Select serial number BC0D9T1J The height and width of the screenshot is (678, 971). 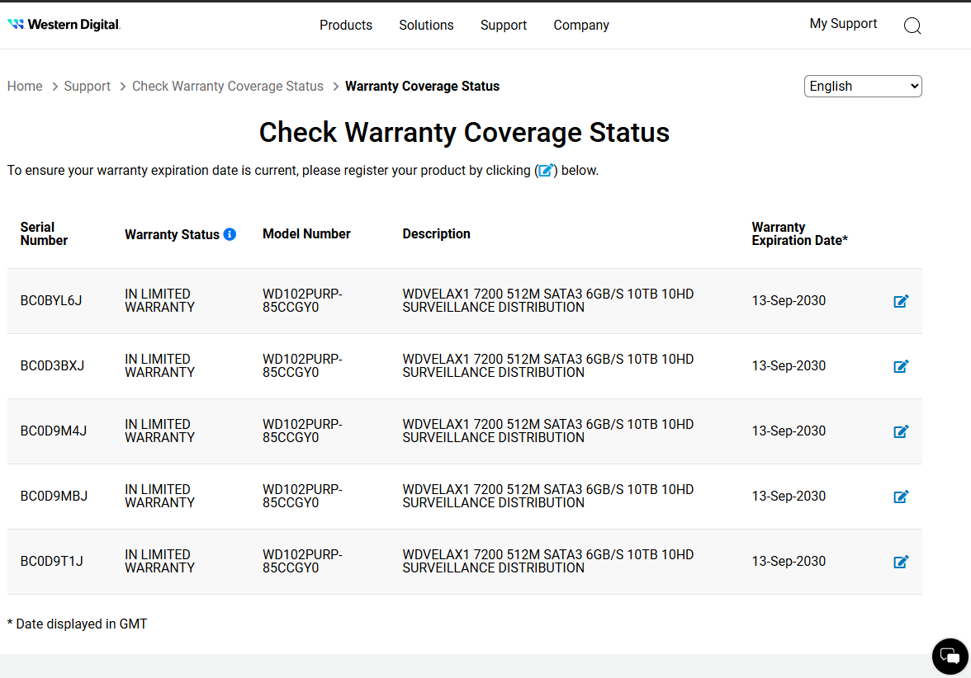[52, 561]
